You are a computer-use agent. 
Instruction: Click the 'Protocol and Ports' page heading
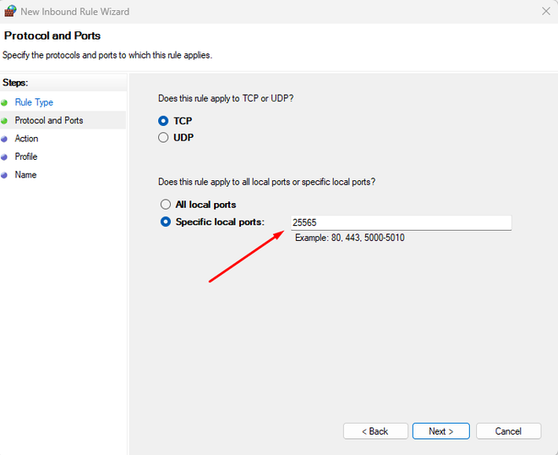coord(52,36)
